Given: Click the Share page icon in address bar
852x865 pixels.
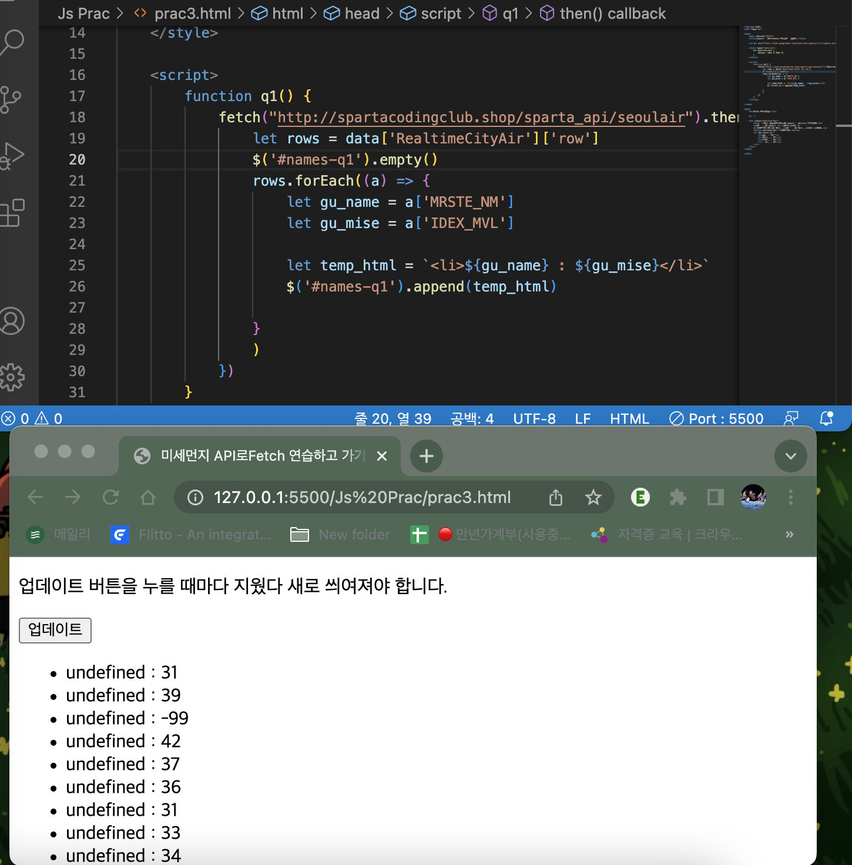Looking at the screenshot, I should click(556, 498).
